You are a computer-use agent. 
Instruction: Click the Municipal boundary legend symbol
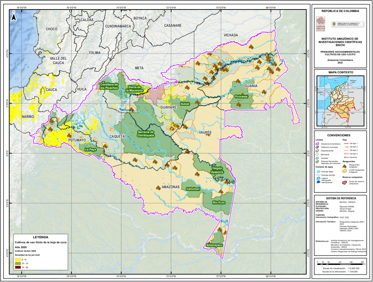[x=317, y=154]
